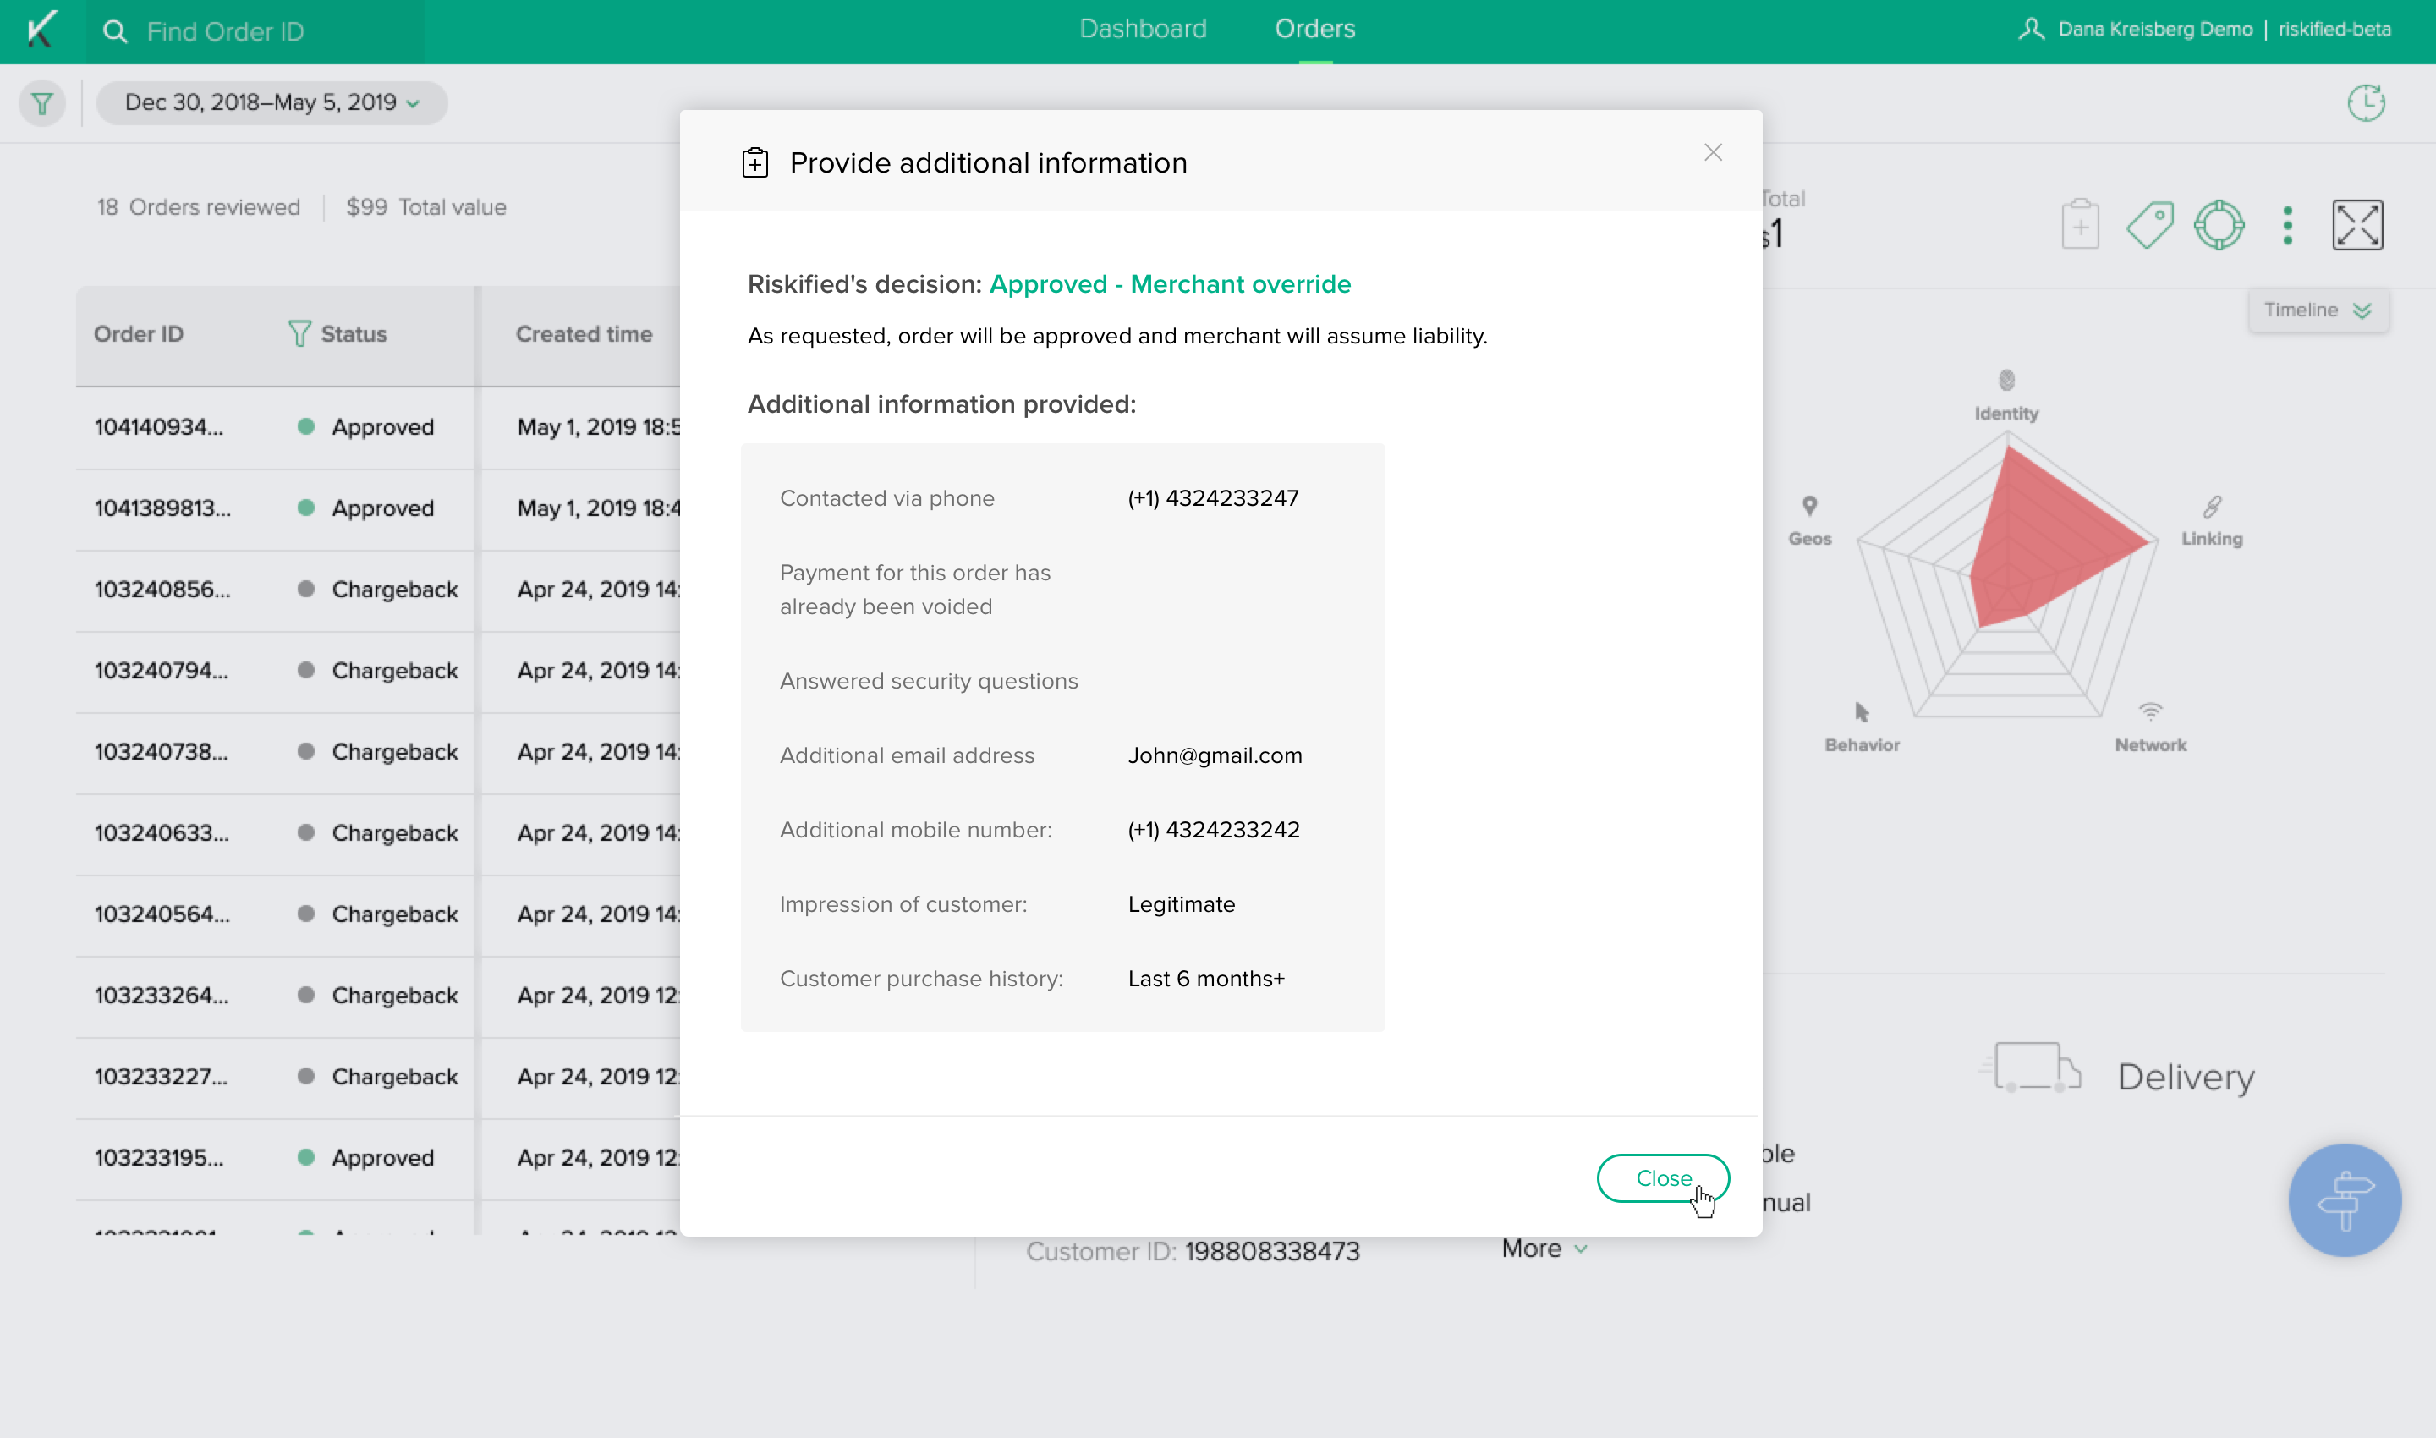Sort by Order ID column header
Image resolution: width=2436 pixels, height=1438 pixels.
point(139,333)
